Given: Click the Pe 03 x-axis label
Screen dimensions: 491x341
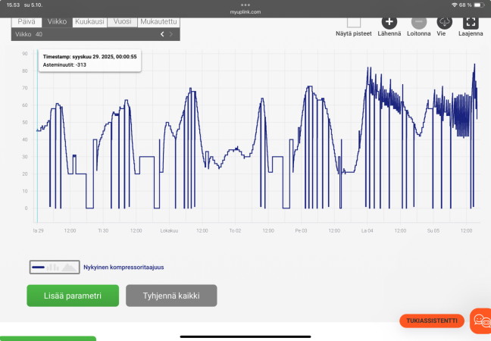Looking at the screenshot, I should (301, 231).
